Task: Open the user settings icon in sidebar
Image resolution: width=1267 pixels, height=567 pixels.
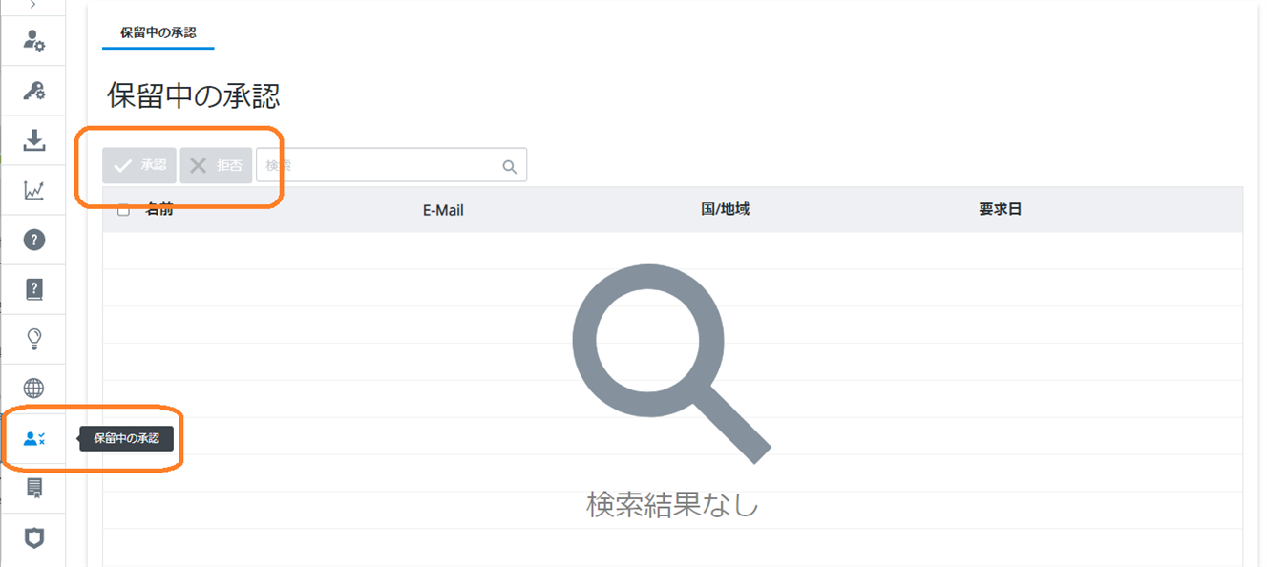Action: [x=33, y=40]
